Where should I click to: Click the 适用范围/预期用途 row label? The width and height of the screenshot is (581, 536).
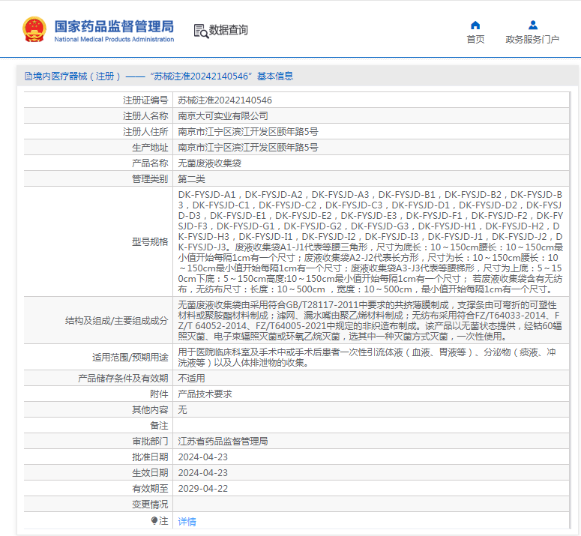tap(130, 357)
